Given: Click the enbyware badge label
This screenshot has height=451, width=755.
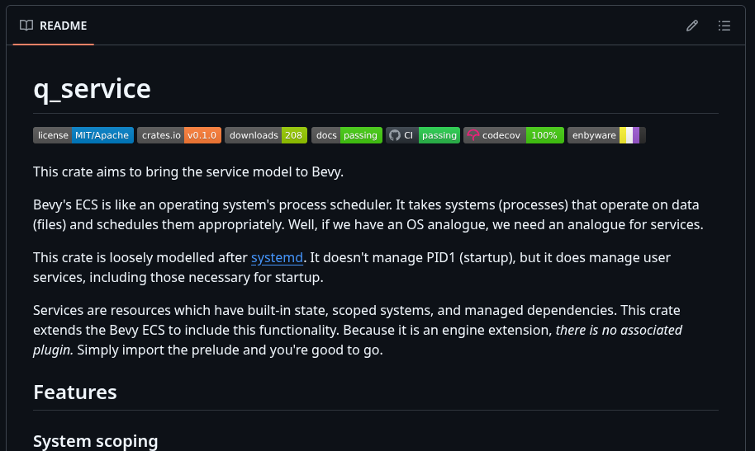Looking at the screenshot, I should click(x=593, y=135).
